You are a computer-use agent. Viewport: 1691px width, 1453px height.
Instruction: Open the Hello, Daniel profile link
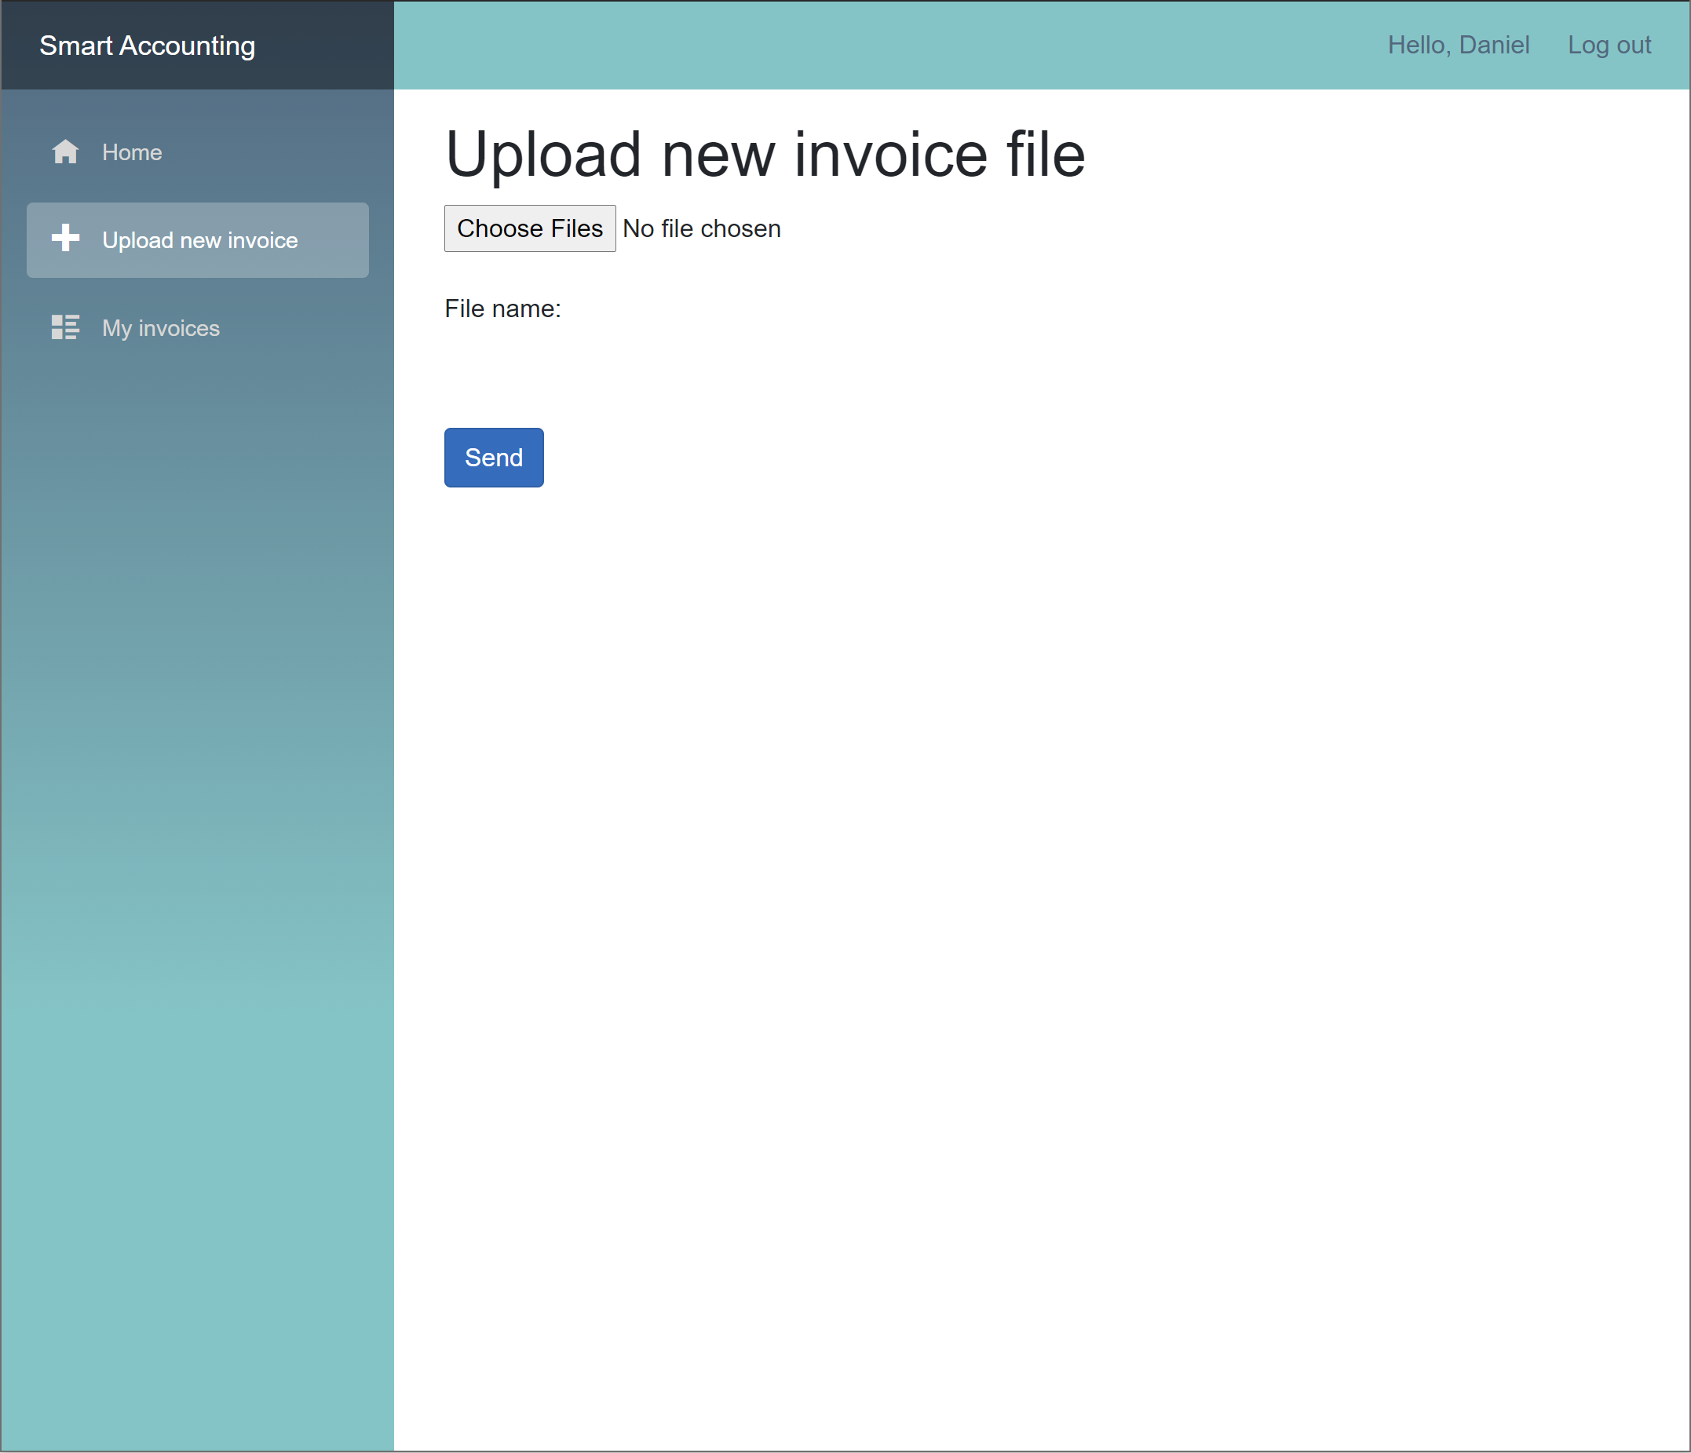(1458, 45)
